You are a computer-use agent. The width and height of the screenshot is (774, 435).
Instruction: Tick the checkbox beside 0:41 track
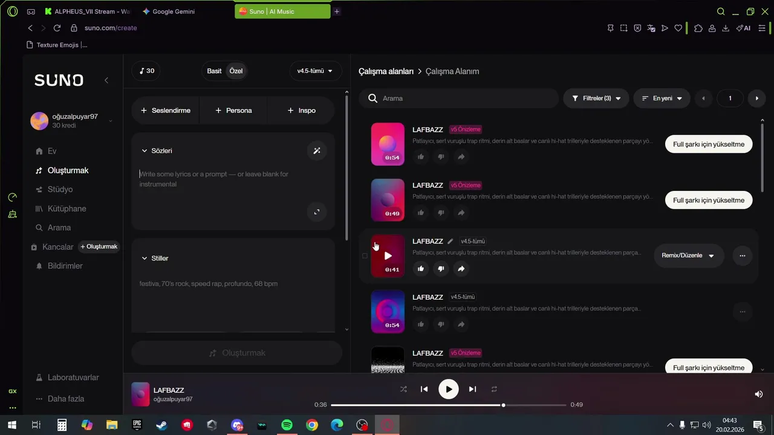point(365,256)
